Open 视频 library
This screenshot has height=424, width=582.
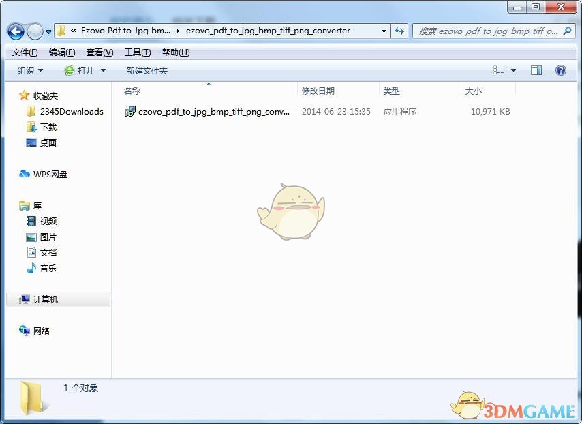(48, 222)
